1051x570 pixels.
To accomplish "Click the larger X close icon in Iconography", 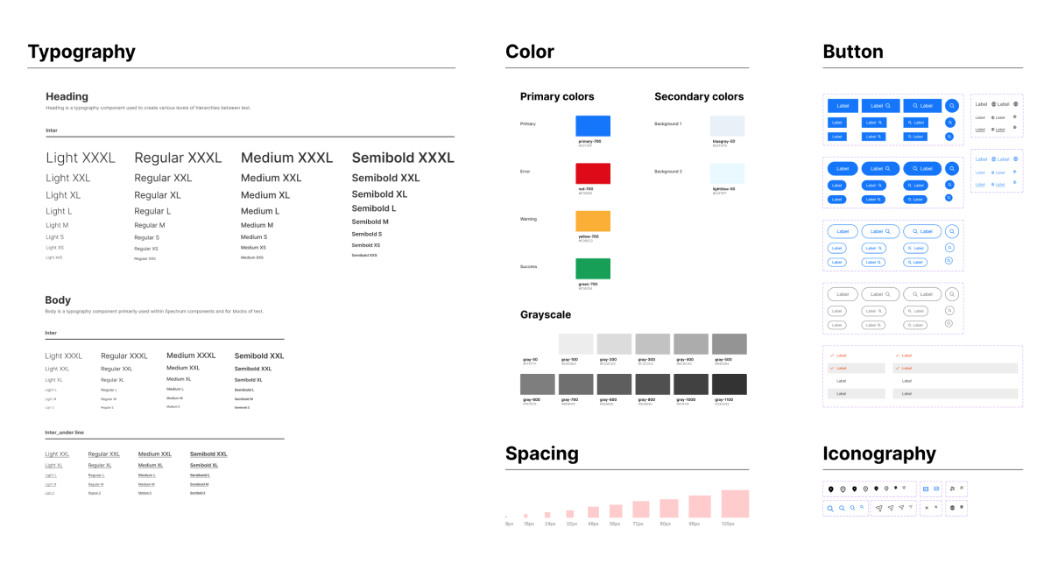I will click(x=927, y=509).
